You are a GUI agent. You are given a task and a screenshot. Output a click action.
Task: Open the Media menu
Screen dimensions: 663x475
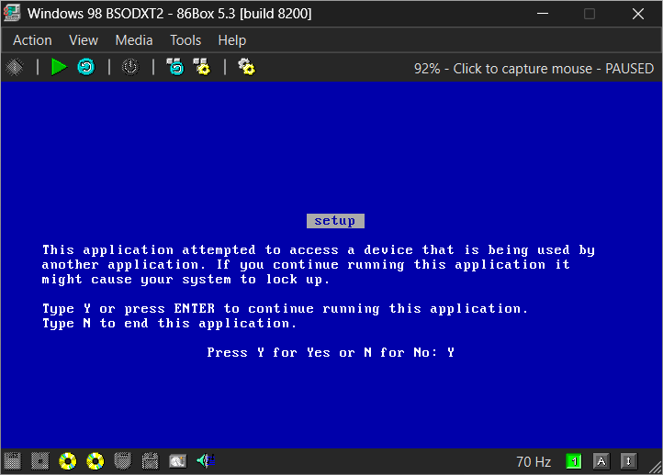pyautogui.click(x=134, y=40)
